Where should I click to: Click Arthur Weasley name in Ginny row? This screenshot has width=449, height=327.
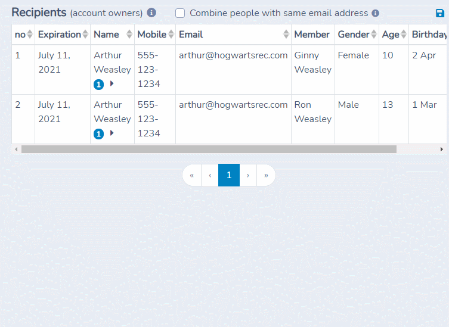pyautogui.click(x=112, y=63)
